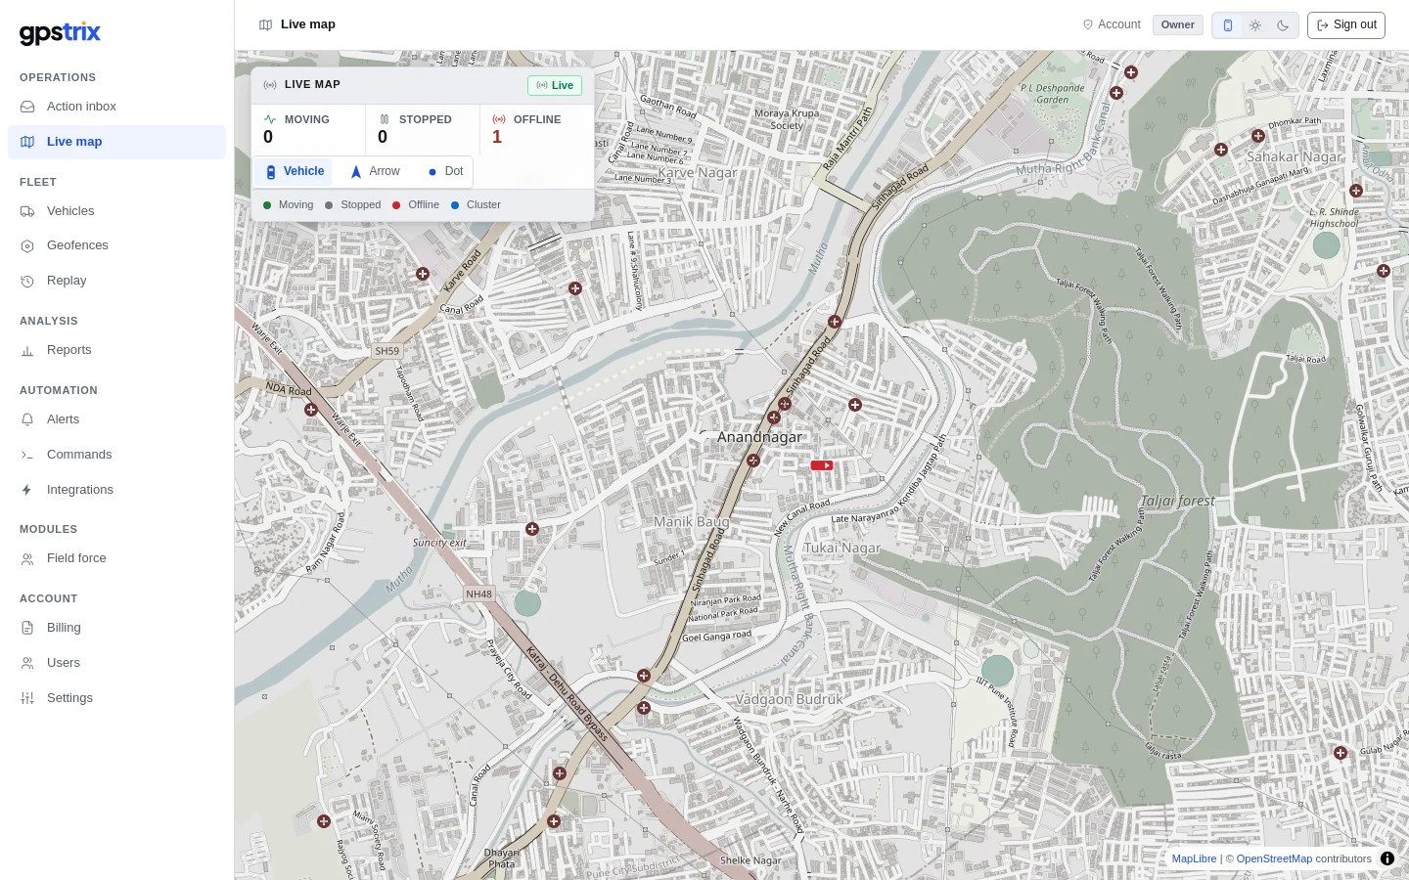Open the MapLibre attribution link
This screenshot has width=1409, height=880.
coord(1195,858)
